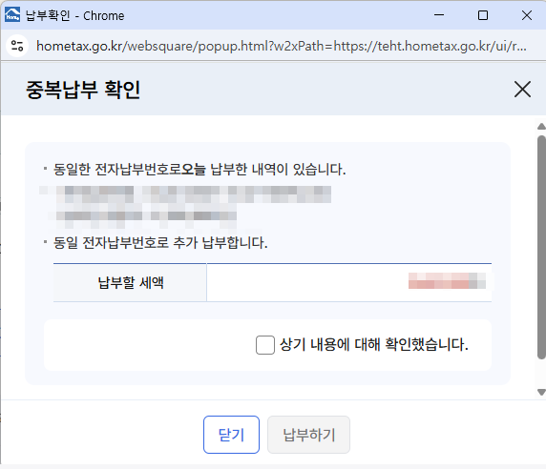
Task: Close the 납부확인 Chrome window
Action: (x=527, y=15)
